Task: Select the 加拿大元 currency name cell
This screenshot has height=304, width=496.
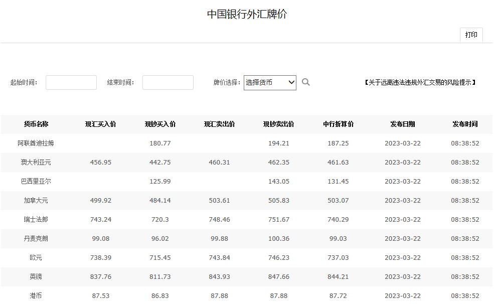Action: [36, 201]
